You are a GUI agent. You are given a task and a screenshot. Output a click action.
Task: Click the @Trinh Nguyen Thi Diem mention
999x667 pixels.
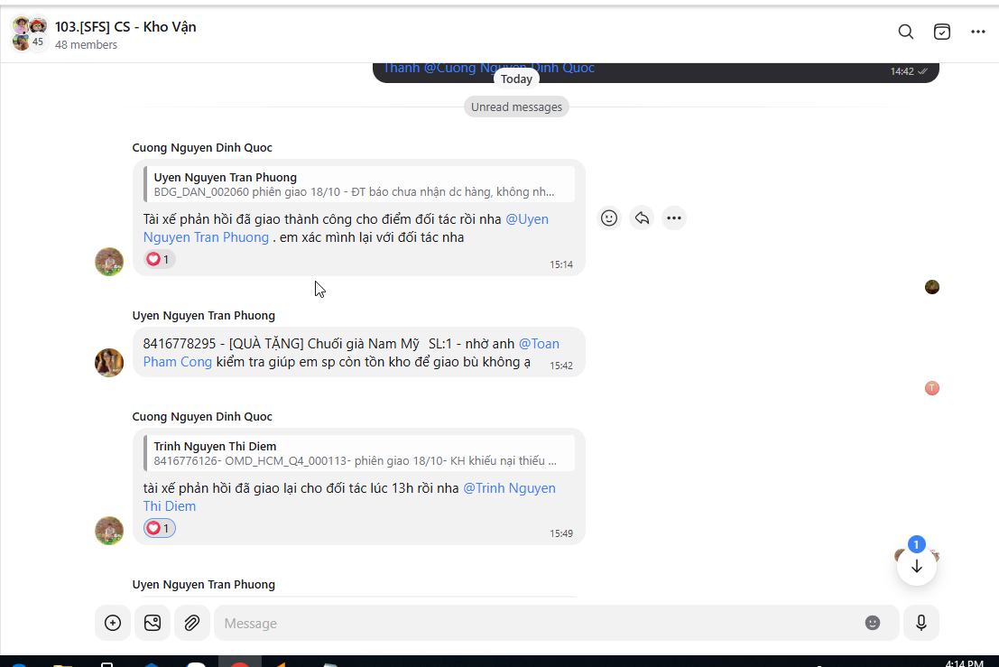pos(349,497)
